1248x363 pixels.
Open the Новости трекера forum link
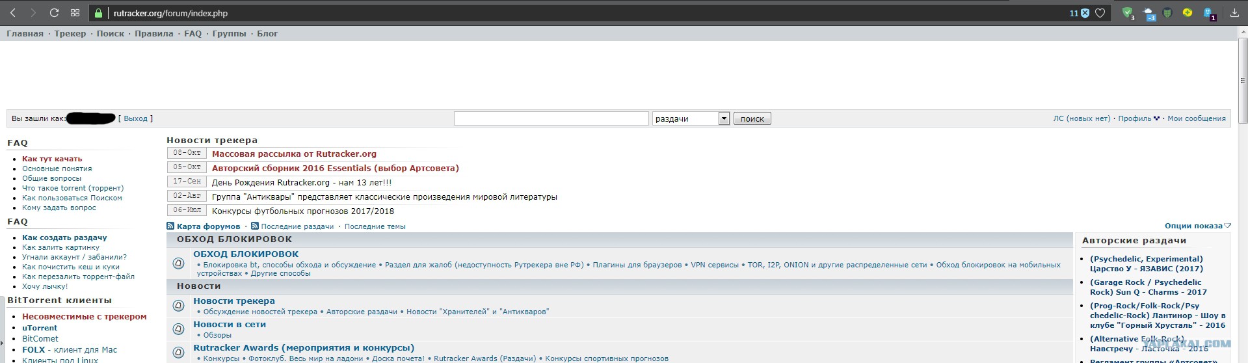point(234,301)
